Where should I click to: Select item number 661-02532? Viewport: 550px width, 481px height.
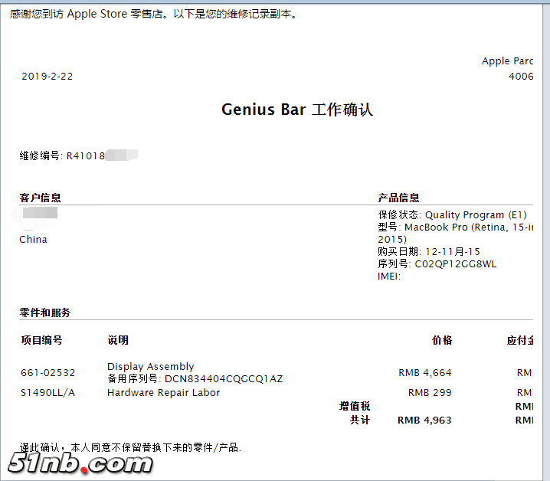[48, 373]
